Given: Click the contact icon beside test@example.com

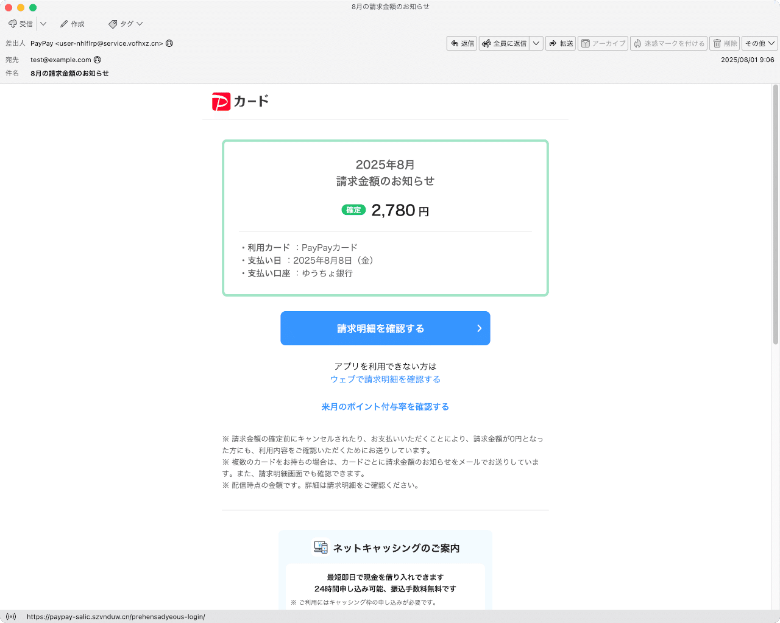Looking at the screenshot, I should 97,60.
